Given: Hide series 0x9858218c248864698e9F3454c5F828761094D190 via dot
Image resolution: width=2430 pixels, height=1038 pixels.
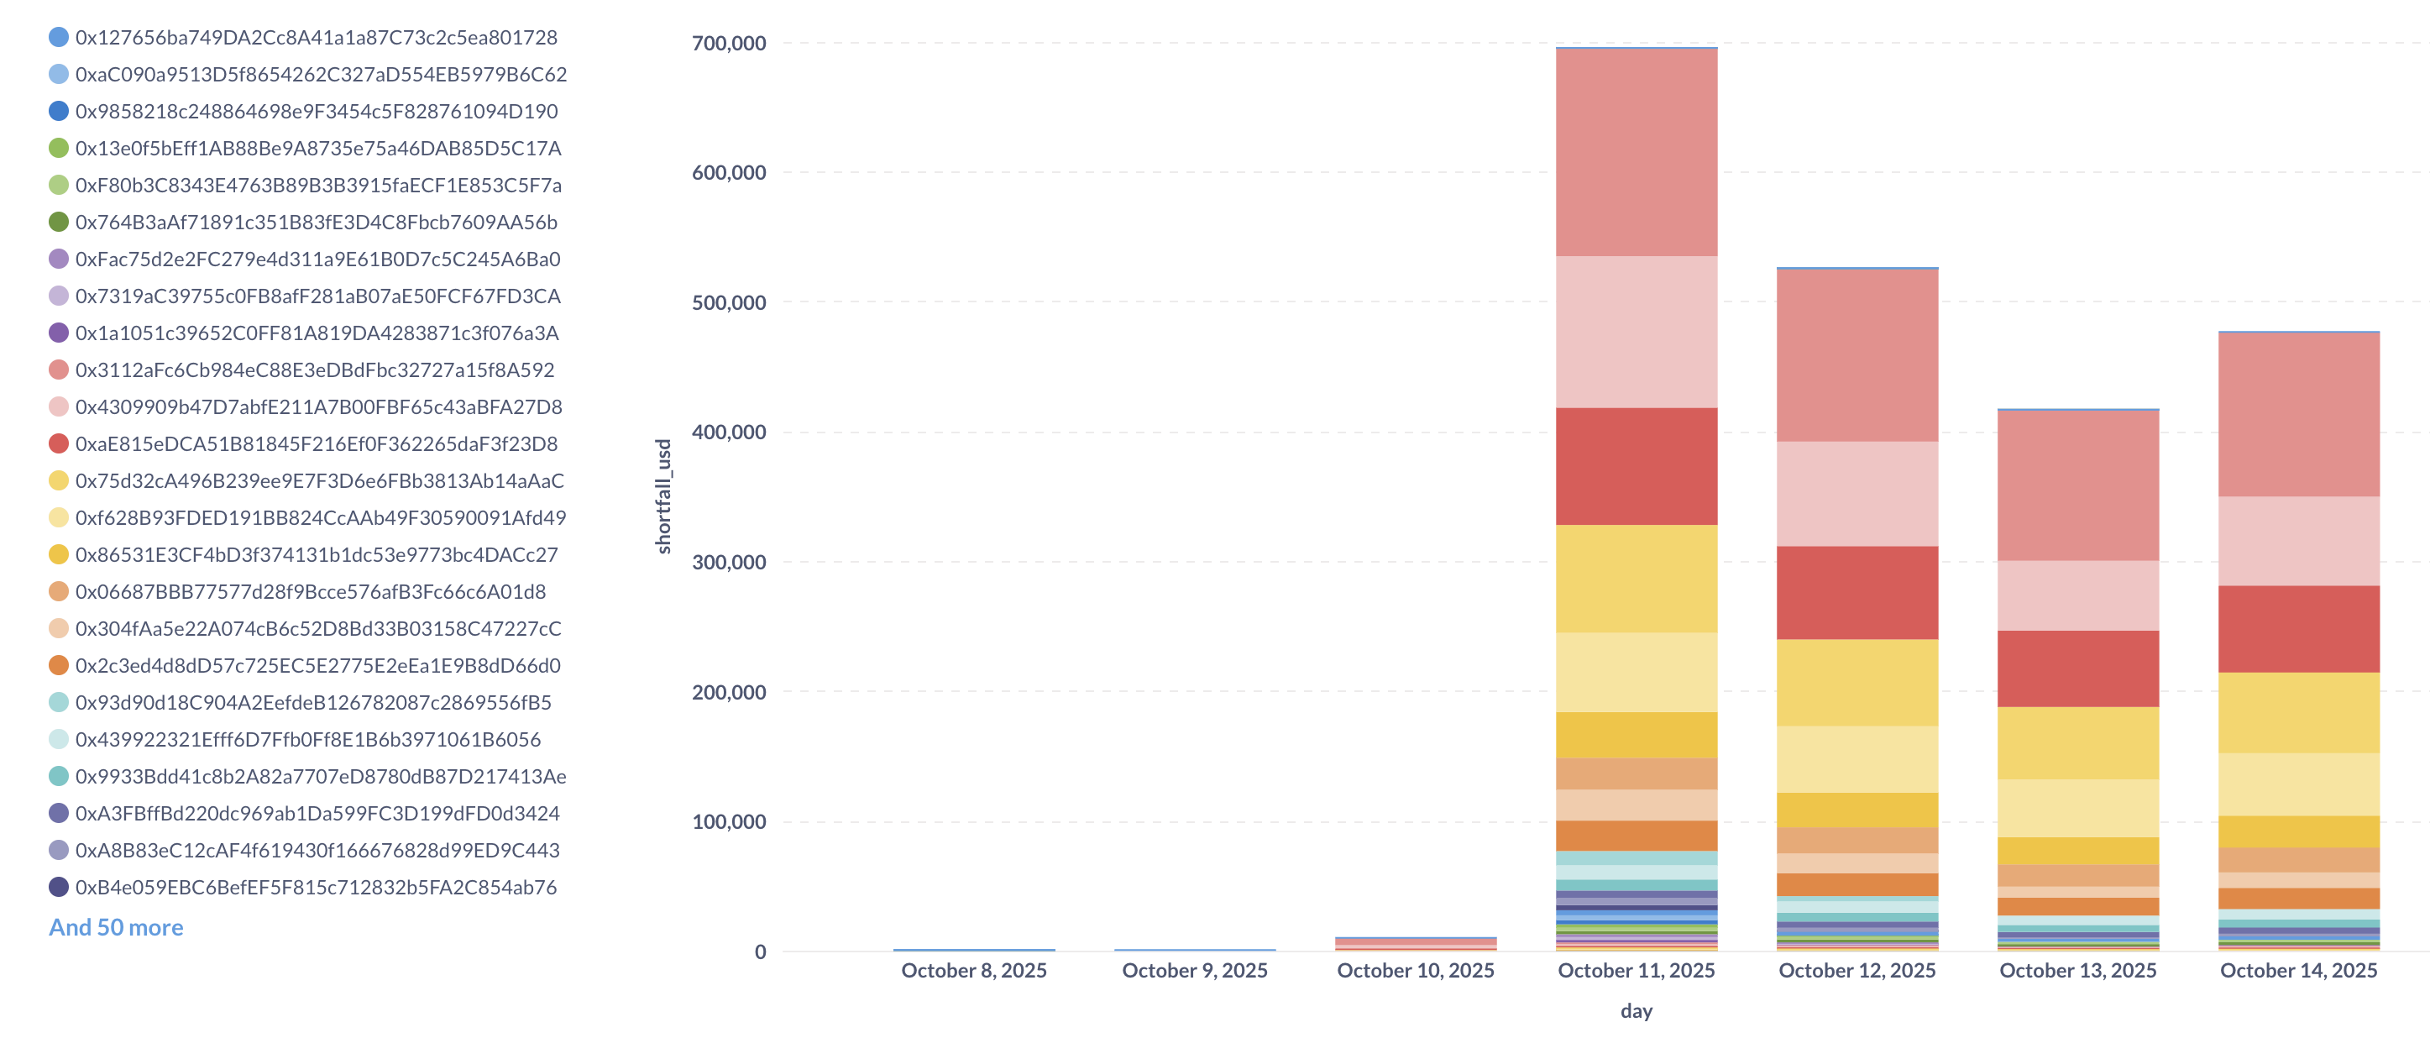Looking at the screenshot, I should [x=59, y=112].
